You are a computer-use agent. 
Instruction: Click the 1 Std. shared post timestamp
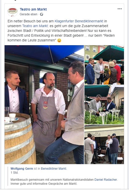coord(14,173)
